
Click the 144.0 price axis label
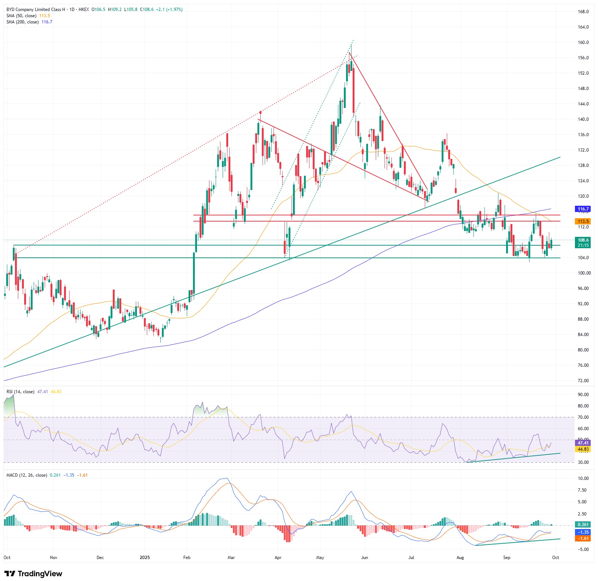point(583,104)
